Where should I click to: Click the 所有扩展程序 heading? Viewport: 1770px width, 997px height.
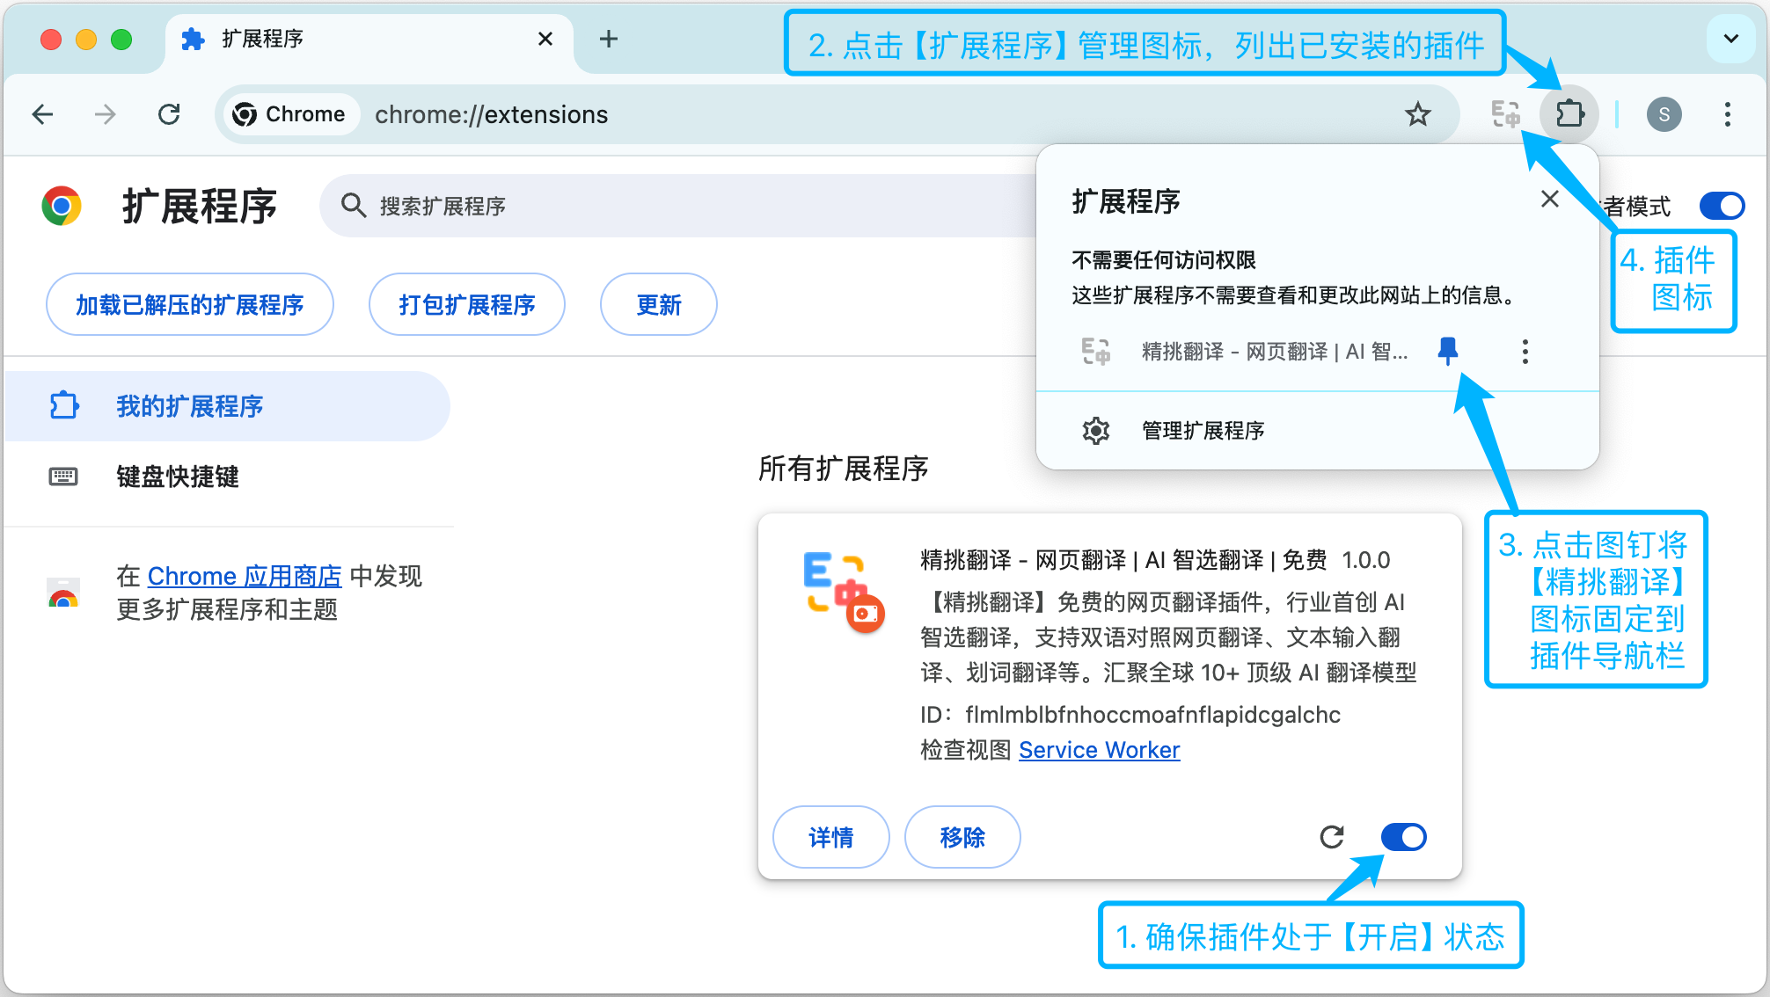843,469
